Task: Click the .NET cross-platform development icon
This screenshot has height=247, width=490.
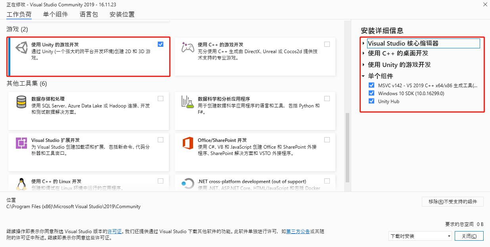Action: [x=188, y=184]
